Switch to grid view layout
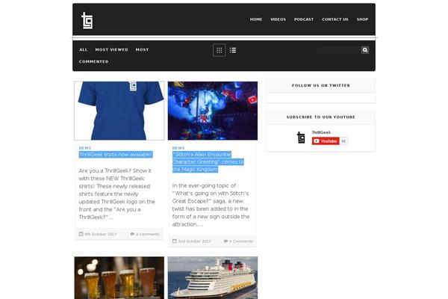448x299 pixels. pos(219,50)
